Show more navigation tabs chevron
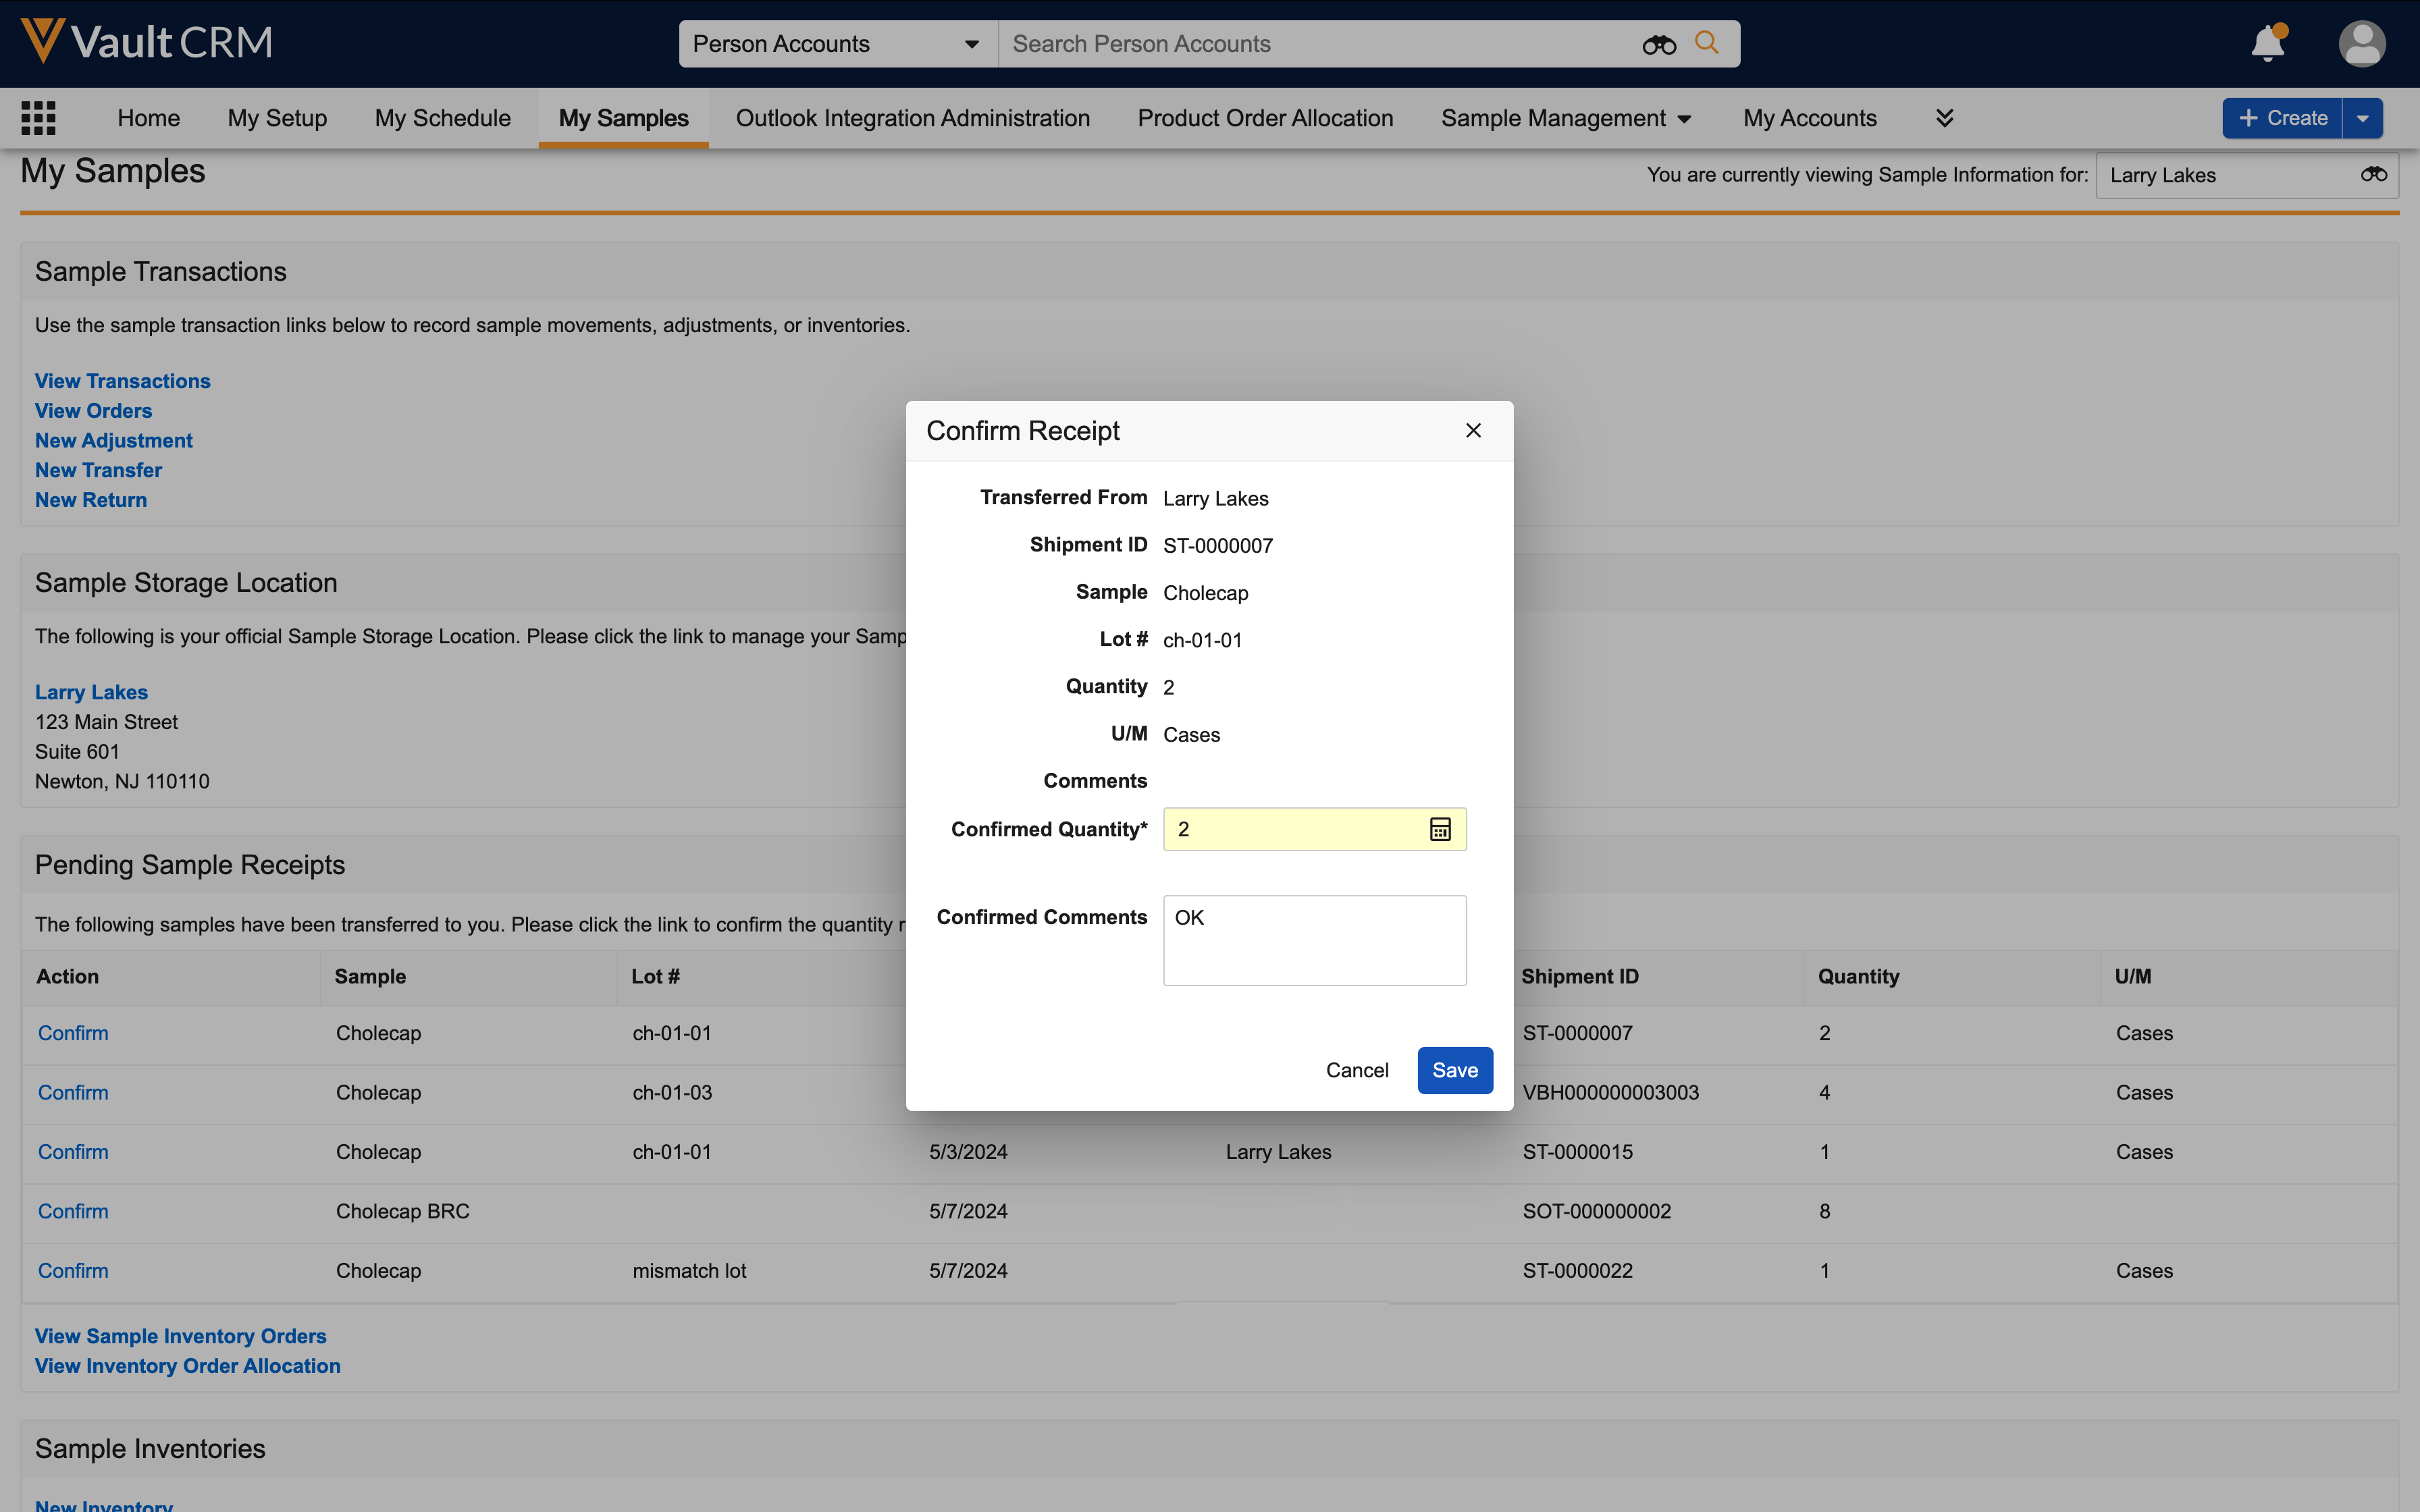Viewport: 2420px width, 1512px height. point(1944,118)
